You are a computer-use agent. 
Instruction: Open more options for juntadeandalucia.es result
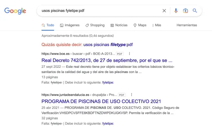132,95
